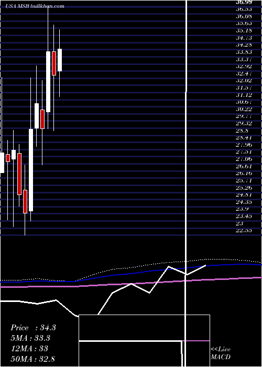Select the 35.18 price level

244,30
